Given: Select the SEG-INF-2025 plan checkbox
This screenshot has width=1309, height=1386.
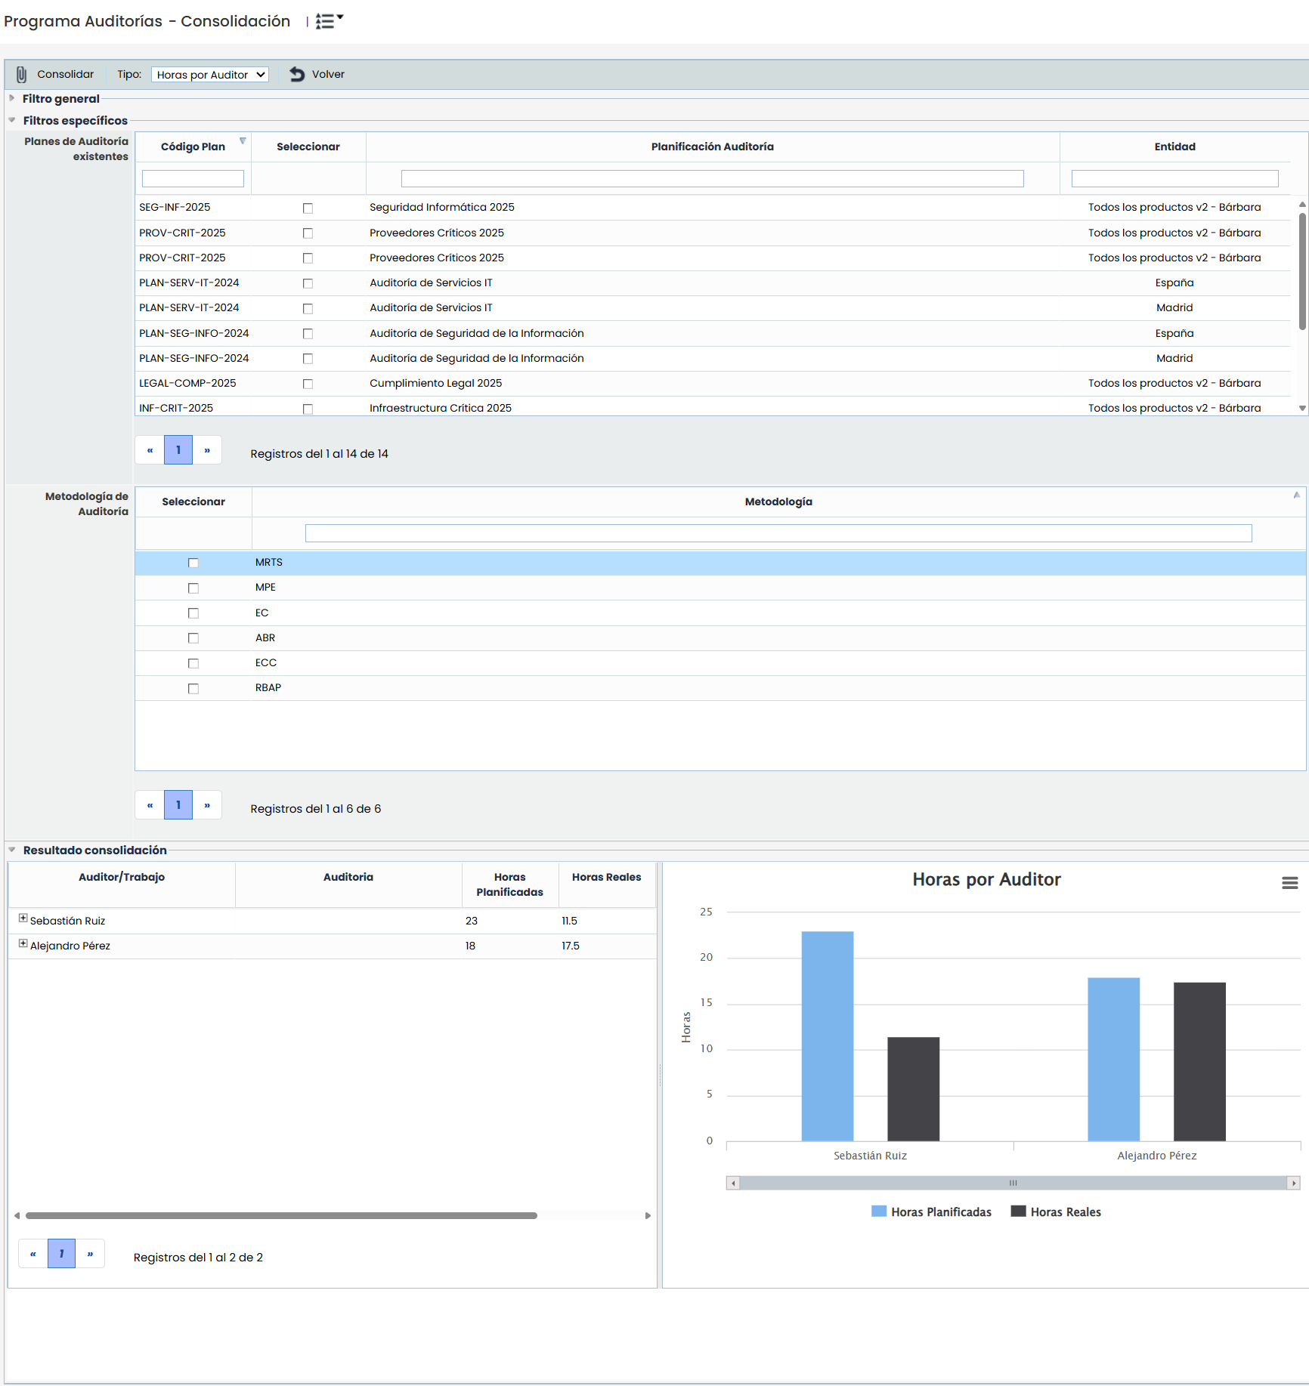Looking at the screenshot, I should 308,208.
